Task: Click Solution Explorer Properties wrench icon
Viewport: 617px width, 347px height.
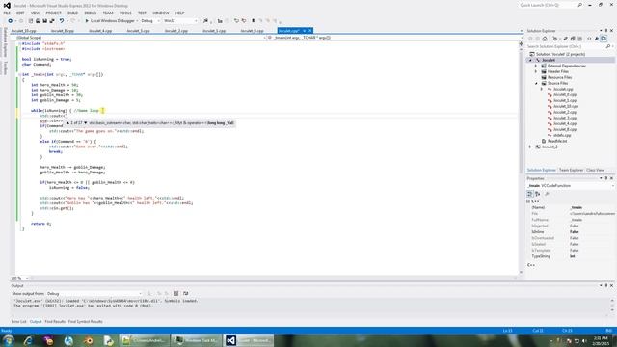Action: click(x=597, y=39)
